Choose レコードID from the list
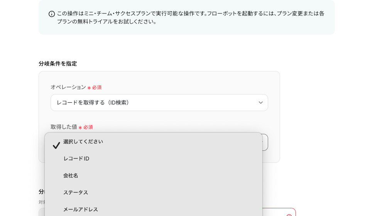The height and width of the screenshot is (216, 375). click(76, 159)
